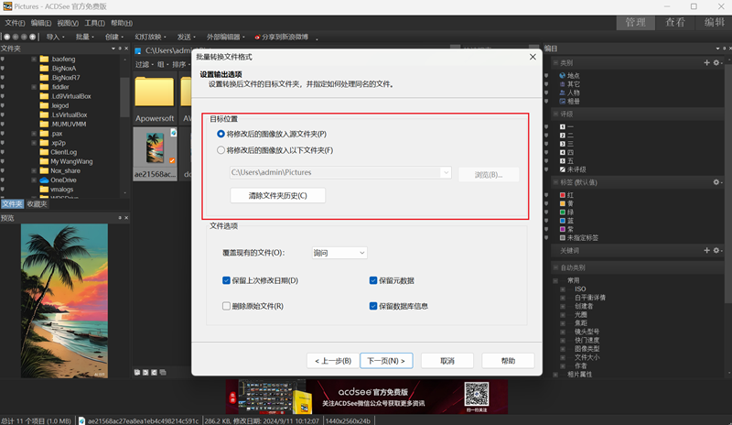Select rating 一 icon in 评级 list
Image resolution: width=732 pixels, height=425 pixels.
click(x=563, y=126)
